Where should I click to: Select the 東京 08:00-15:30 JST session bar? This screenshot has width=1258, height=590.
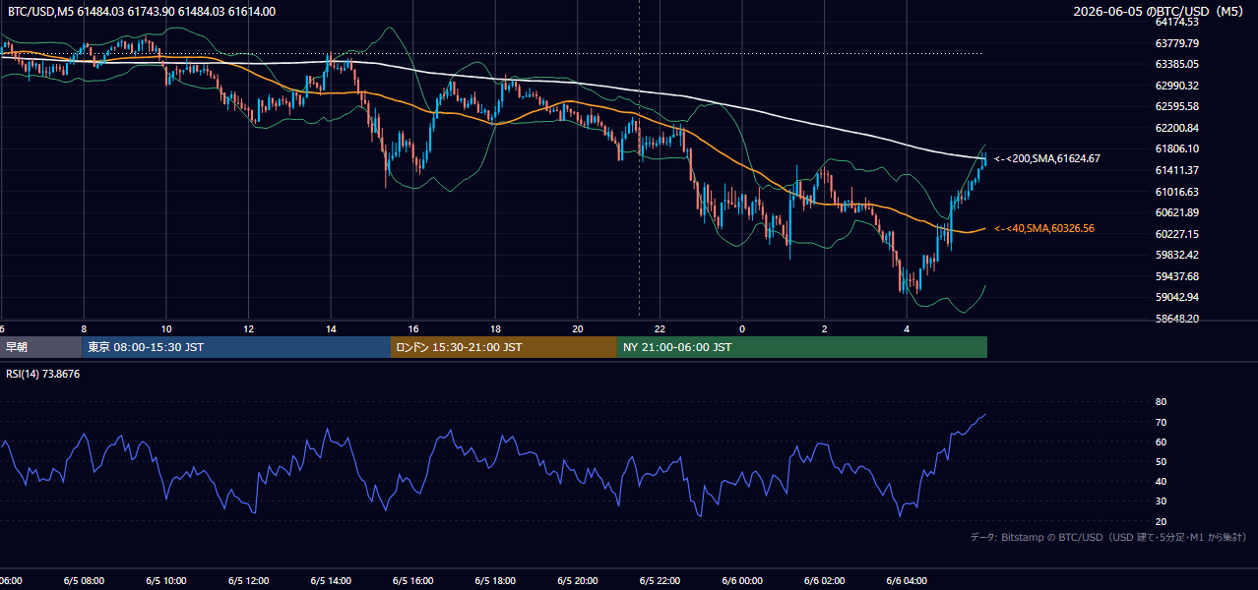pyautogui.click(x=236, y=347)
